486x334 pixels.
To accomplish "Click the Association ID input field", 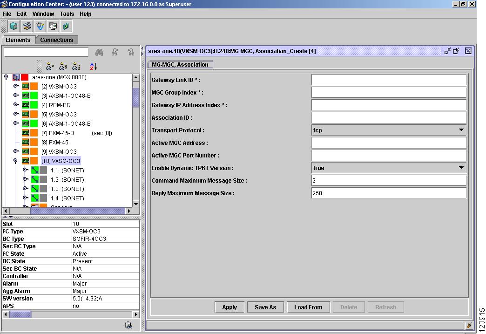I will coord(389,117).
